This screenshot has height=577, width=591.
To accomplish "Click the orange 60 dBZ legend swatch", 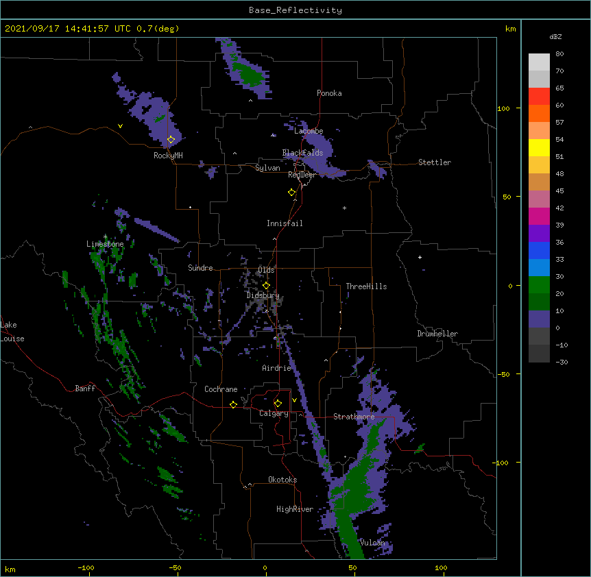I will (x=539, y=113).
